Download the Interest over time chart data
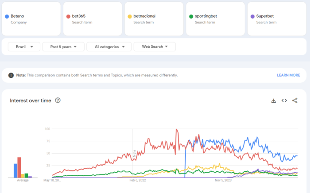 pyautogui.click(x=274, y=100)
